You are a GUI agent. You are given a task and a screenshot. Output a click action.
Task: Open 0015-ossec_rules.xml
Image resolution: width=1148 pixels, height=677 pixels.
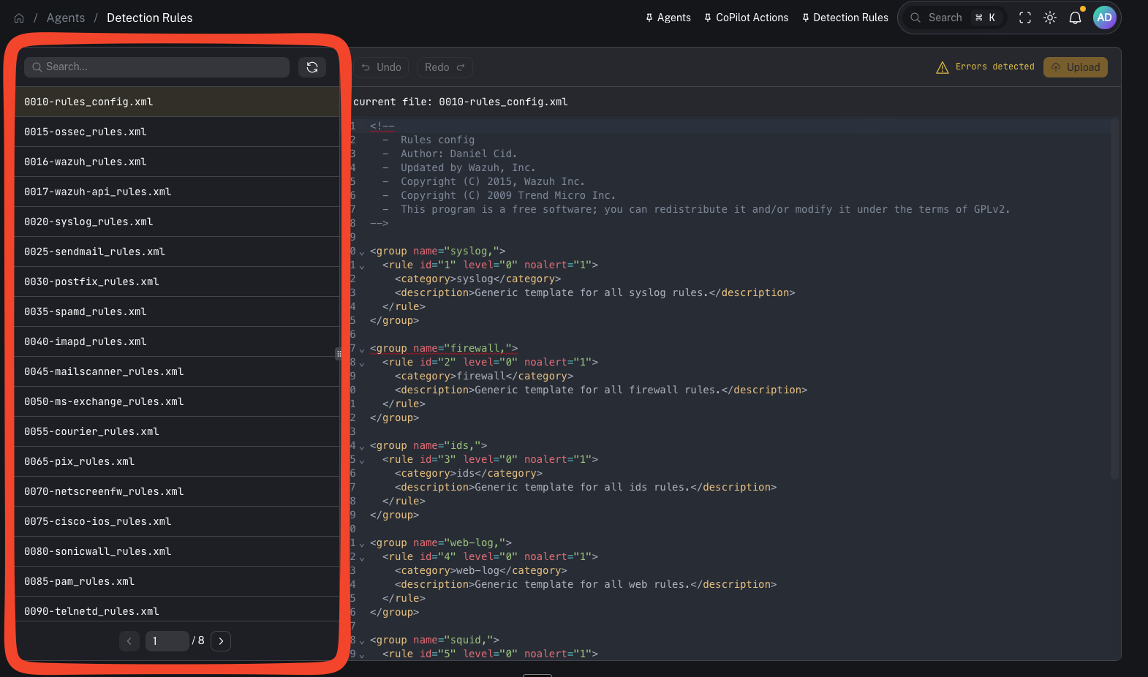pyautogui.click(x=177, y=132)
